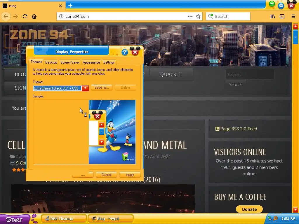The width and height of the screenshot is (299, 224).
Task: Focus the browser Search field
Action: click(228, 16)
